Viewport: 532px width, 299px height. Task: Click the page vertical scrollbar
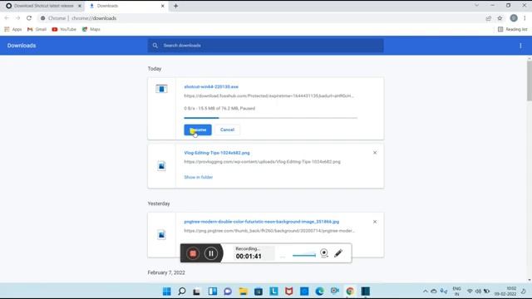530,81
